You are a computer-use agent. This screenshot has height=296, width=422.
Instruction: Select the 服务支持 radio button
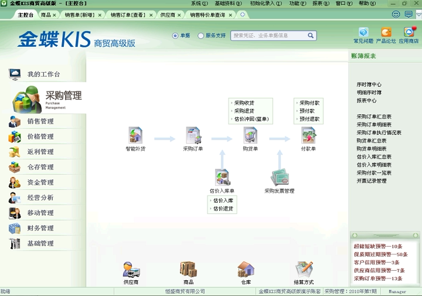click(200, 36)
